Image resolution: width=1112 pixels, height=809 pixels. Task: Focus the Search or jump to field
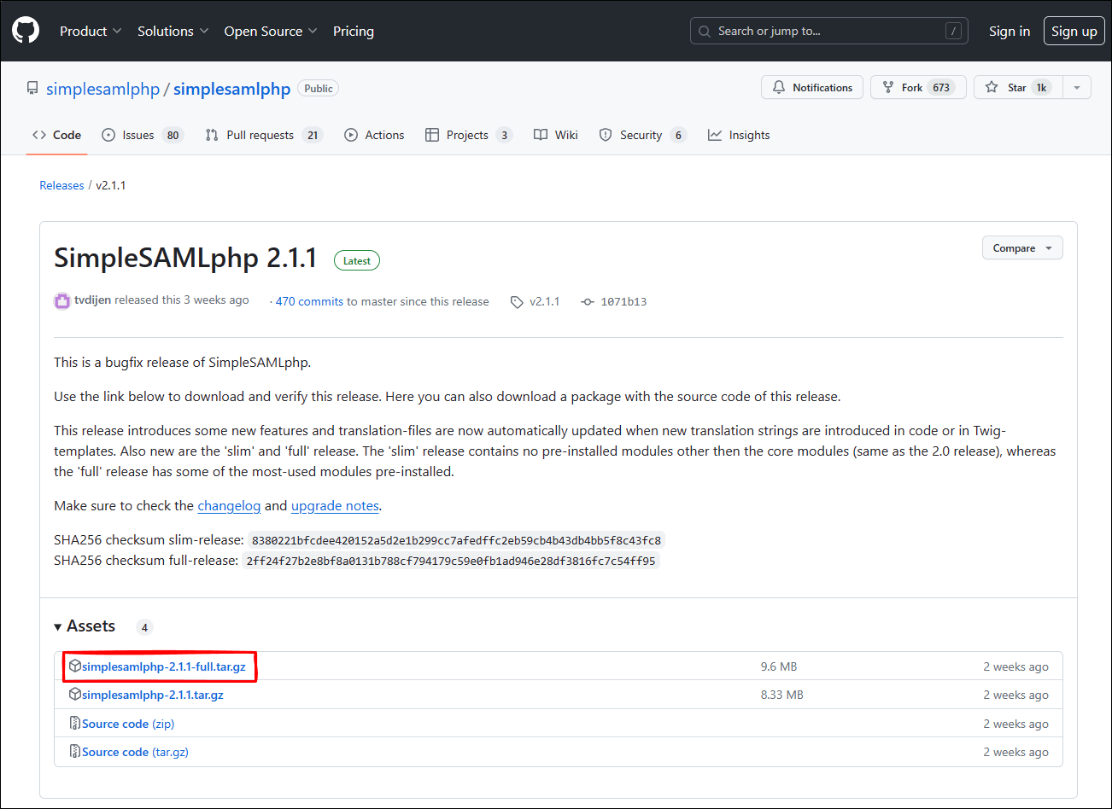(x=828, y=31)
